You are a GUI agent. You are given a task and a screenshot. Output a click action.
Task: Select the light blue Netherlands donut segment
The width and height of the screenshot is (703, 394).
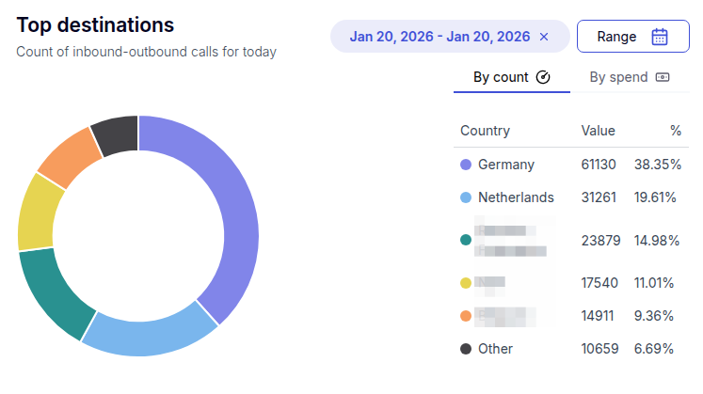pyautogui.click(x=151, y=335)
